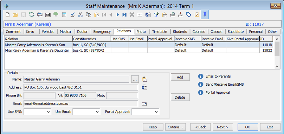The width and height of the screenshot is (284, 134).
Task: Click the Exit button
Action: (x=270, y=127)
